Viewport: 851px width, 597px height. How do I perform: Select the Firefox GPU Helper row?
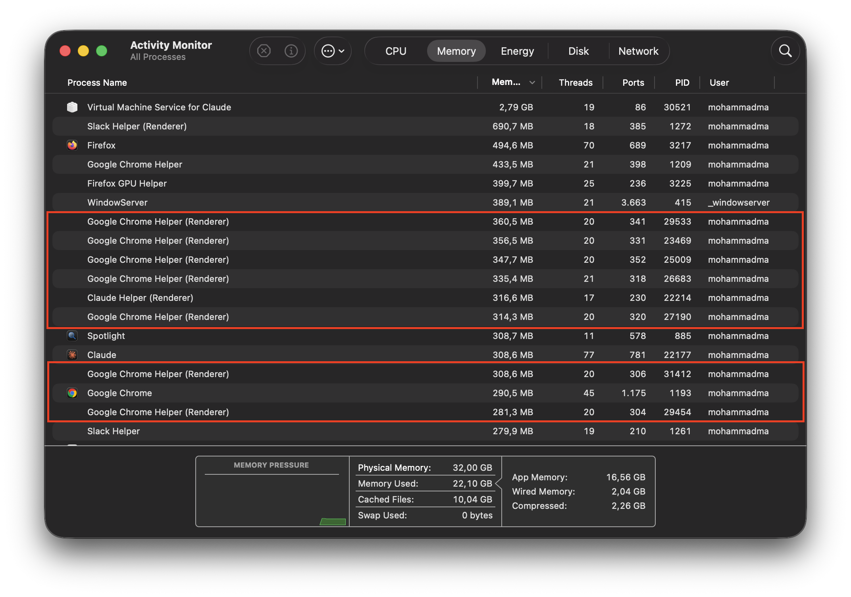tap(425, 183)
